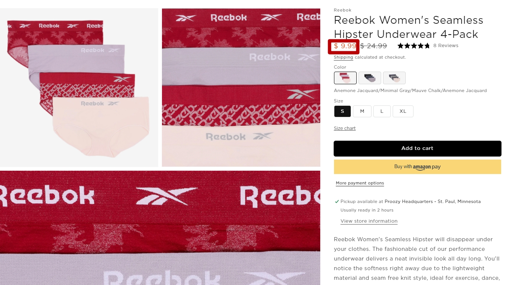Screen dimensions: 519x285
Task: Open More payment options
Action: (360, 183)
